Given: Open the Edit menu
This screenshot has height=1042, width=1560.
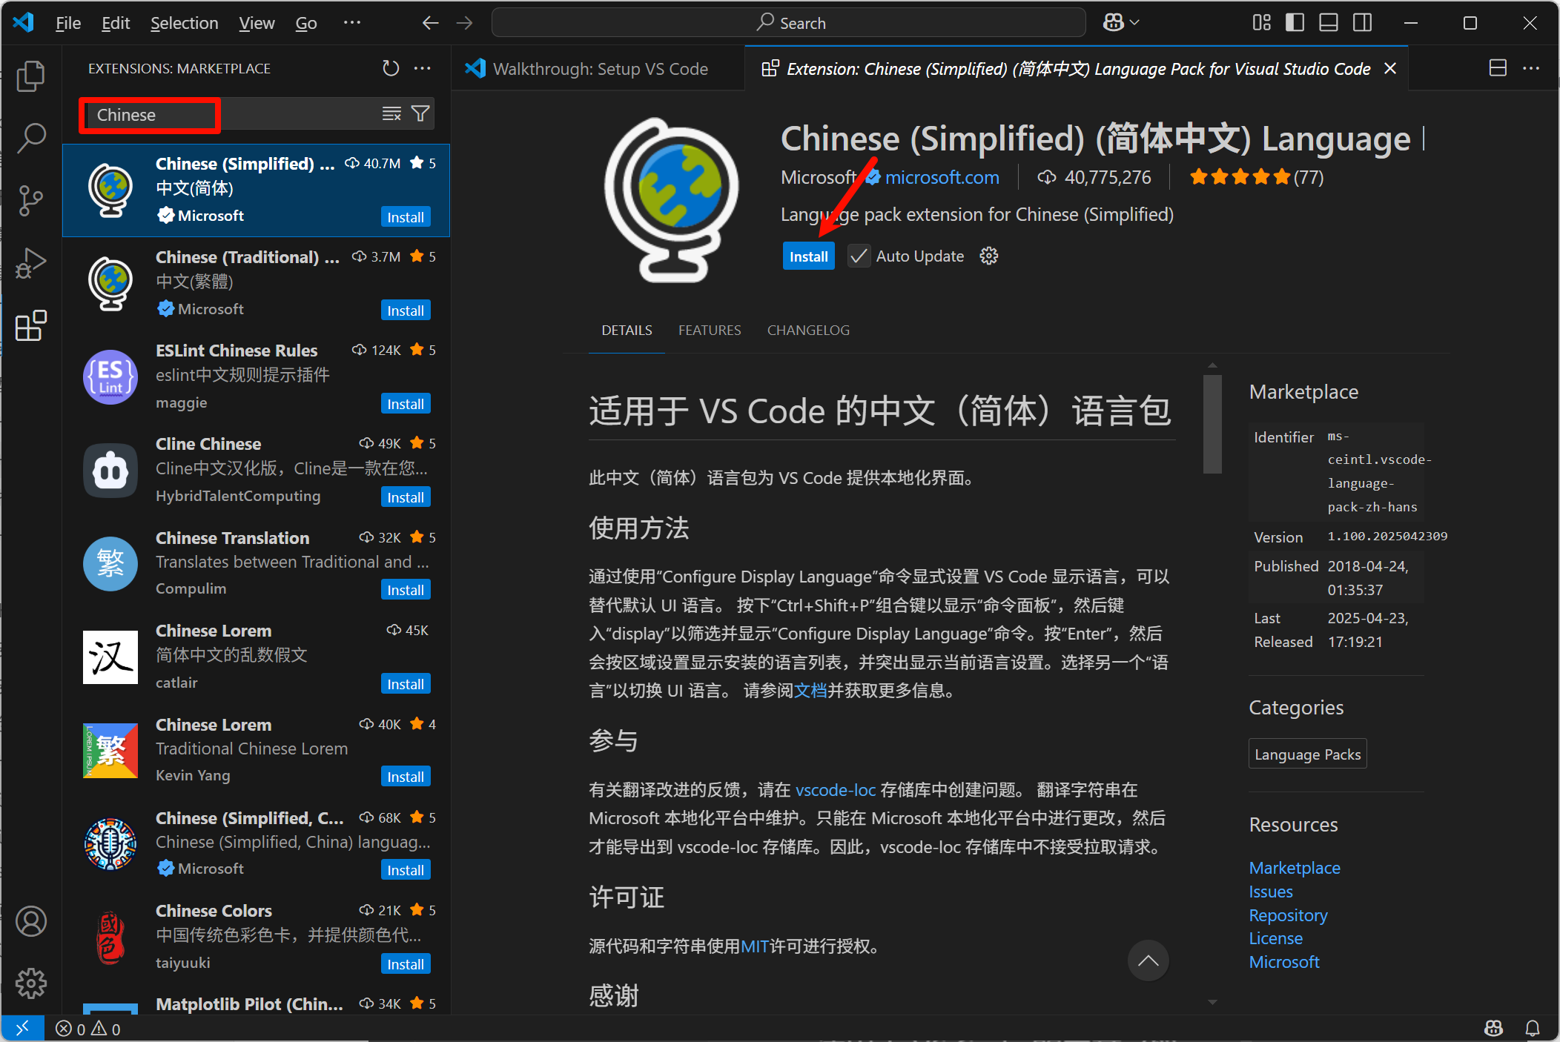Looking at the screenshot, I should [x=116, y=23].
